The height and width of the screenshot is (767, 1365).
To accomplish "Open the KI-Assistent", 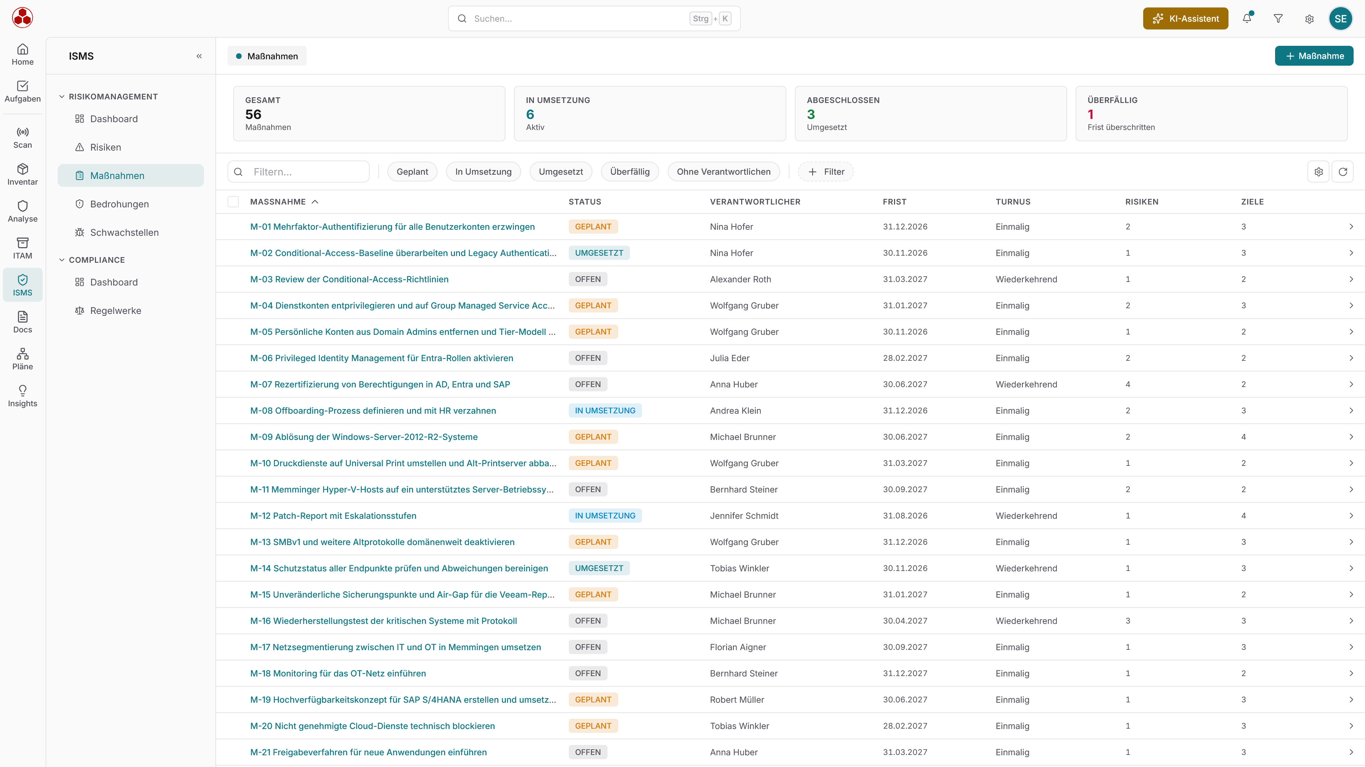I will [1185, 18].
